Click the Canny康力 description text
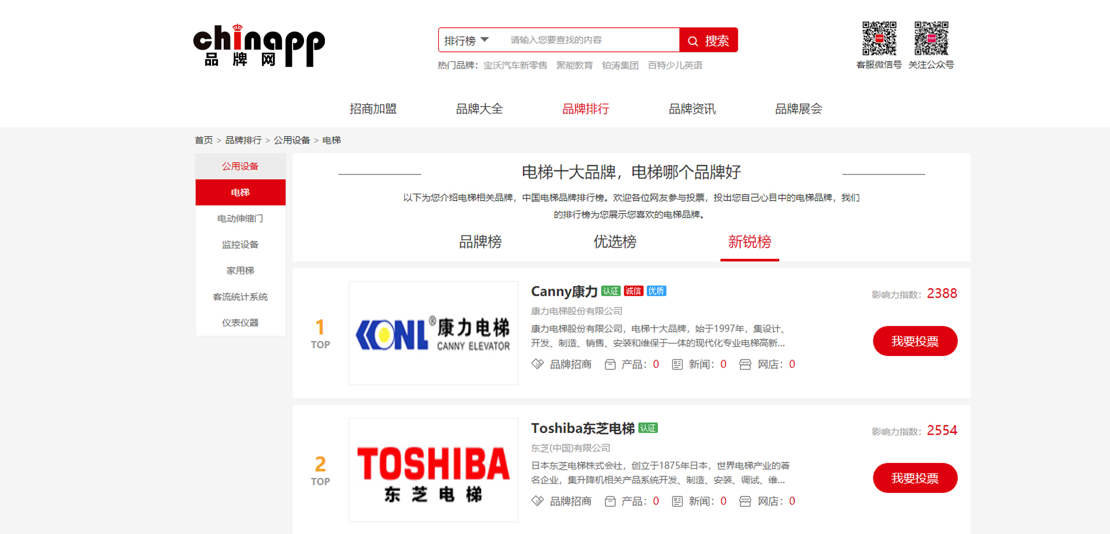Image resolution: width=1110 pixels, height=534 pixels. pos(658,336)
